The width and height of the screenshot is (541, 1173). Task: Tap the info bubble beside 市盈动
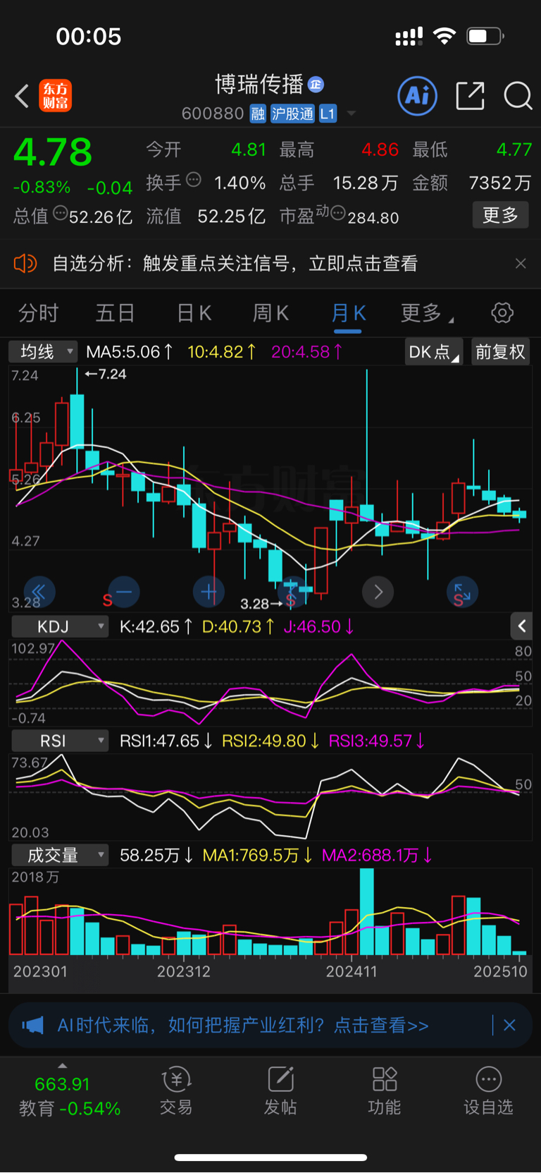(x=338, y=213)
